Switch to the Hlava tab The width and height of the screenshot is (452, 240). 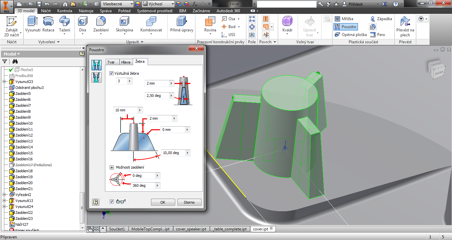[126, 62]
